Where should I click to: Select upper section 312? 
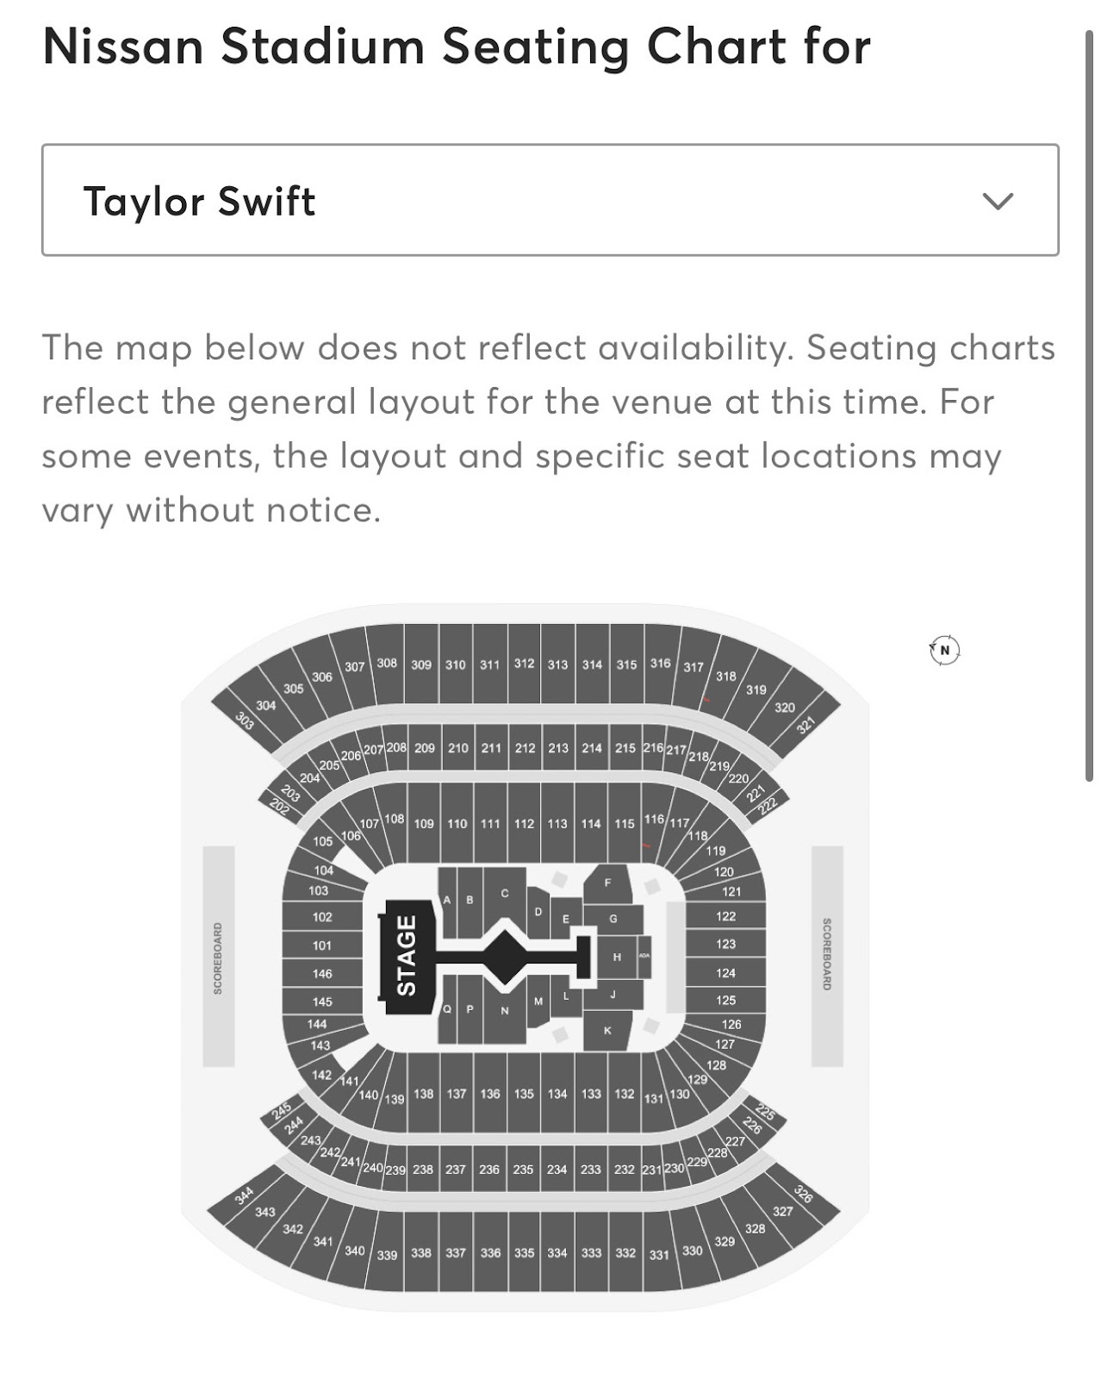(x=524, y=664)
